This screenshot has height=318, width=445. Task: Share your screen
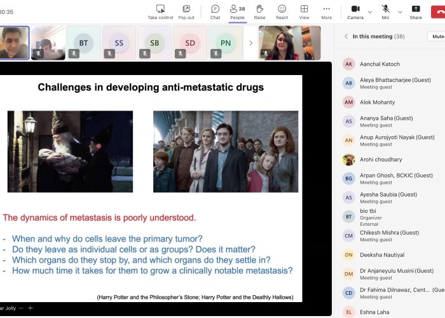[416, 12]
